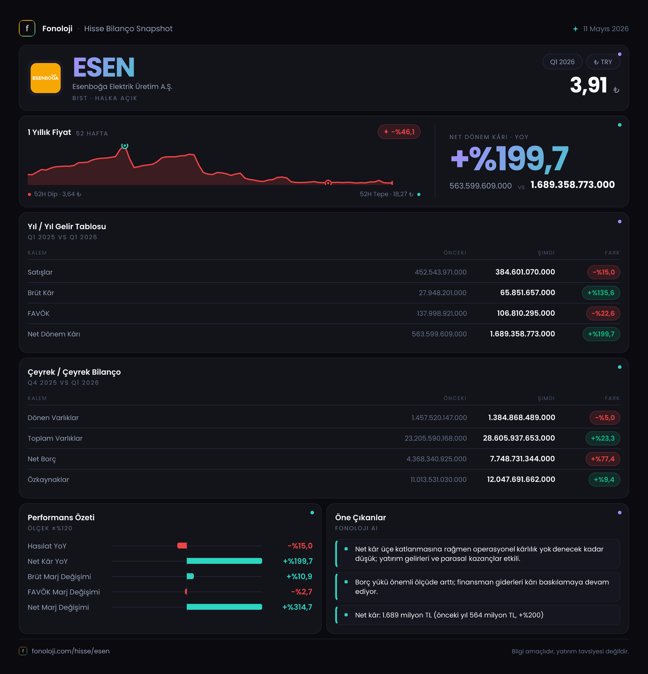The image size is (648, 674).
Task: Click Toplam Varlıklar previous value 23.205.590.168.000
Action: [x=436, y=438]
